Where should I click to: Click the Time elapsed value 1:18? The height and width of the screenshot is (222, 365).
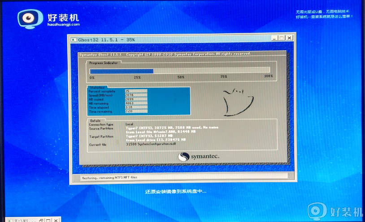tap(136, 107)
